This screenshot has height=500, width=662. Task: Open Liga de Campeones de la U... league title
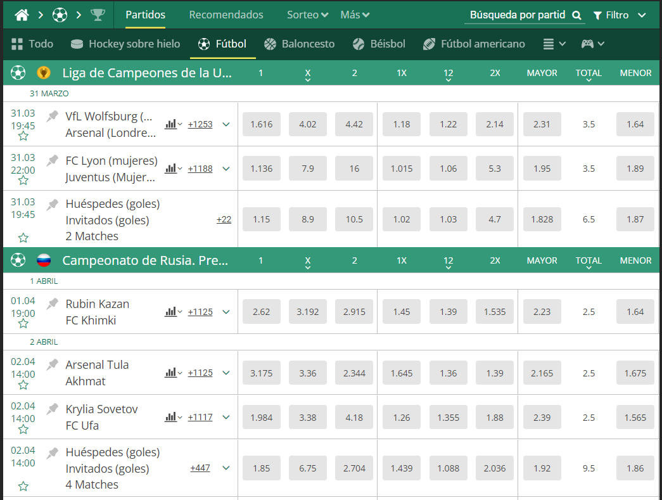(x=147, y=73)
